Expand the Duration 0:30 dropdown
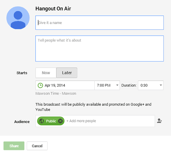The width and height of the screenshot is (171, 153). 151,85
